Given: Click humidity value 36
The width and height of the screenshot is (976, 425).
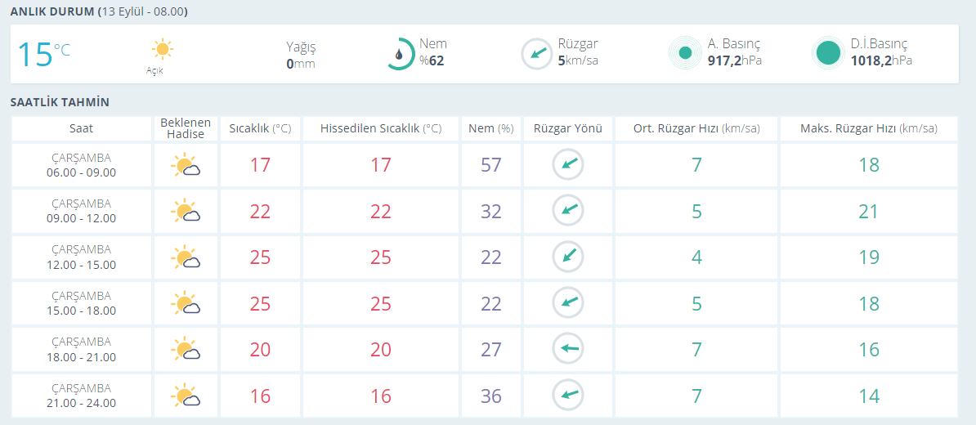Looking at the screenshot, I should tap(491, 396).
